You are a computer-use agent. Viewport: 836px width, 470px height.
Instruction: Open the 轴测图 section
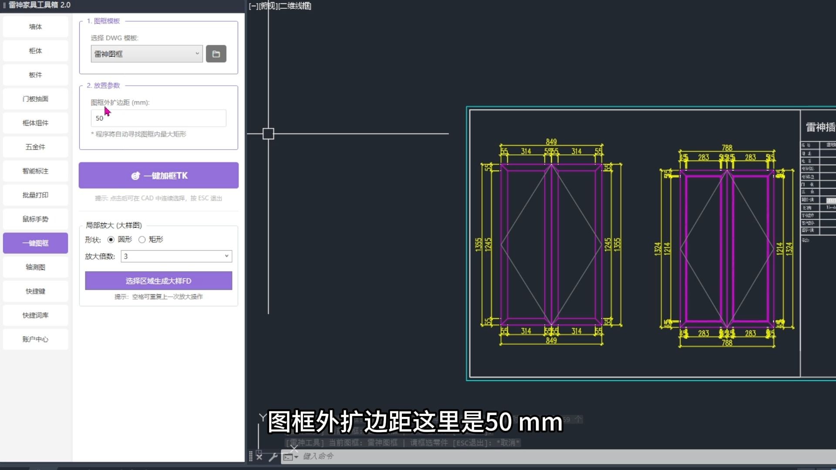point(35,267)
